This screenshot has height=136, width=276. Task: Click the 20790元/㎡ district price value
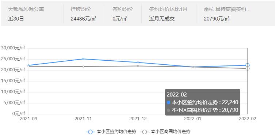coord(216,19)
